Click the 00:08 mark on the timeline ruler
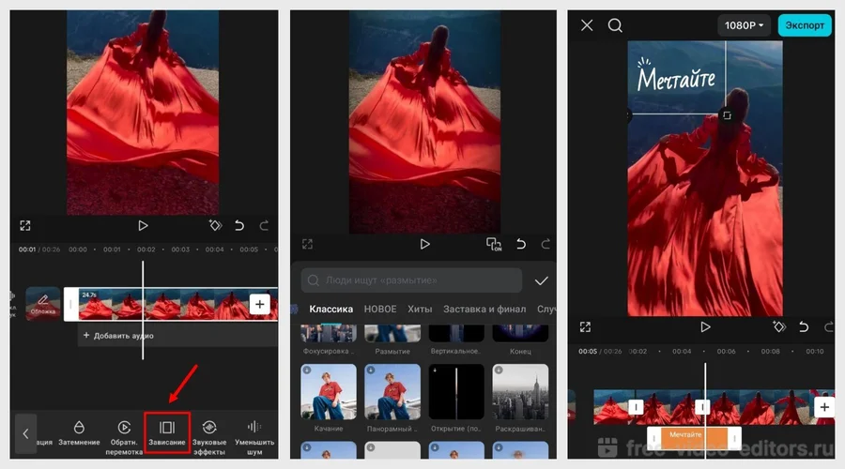Viewport: 845px width, 469px height. coord(770,352)
